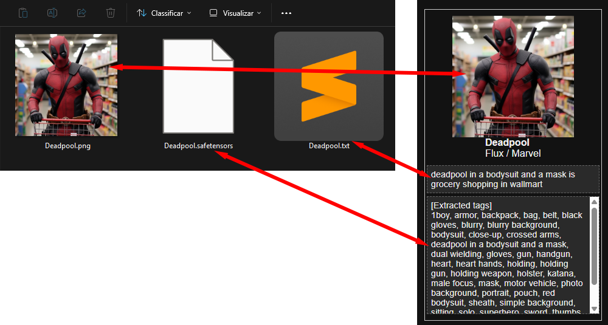Screen dimensions: 608x325
Task: Open the Classificar sort dropdown
Action: (x=164, y=13)
